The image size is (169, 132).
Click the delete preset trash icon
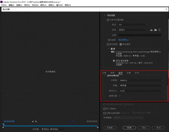pos(159,30)
